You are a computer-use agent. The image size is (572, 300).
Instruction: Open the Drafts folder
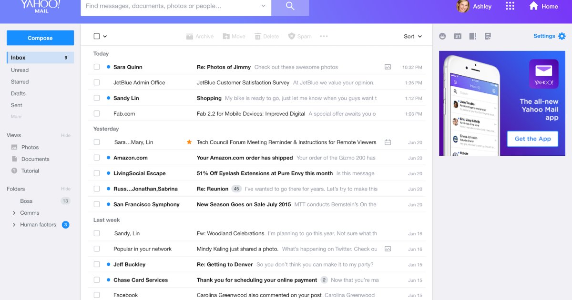coord(18,93)
